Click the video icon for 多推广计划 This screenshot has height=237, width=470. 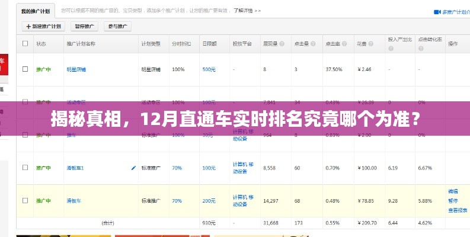coord(437,11)
